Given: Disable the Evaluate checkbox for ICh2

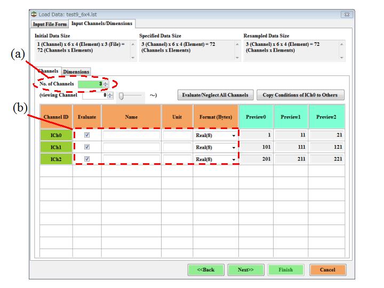Looking at the screenshot, I should pyautogui.click(x=87, y=159).
